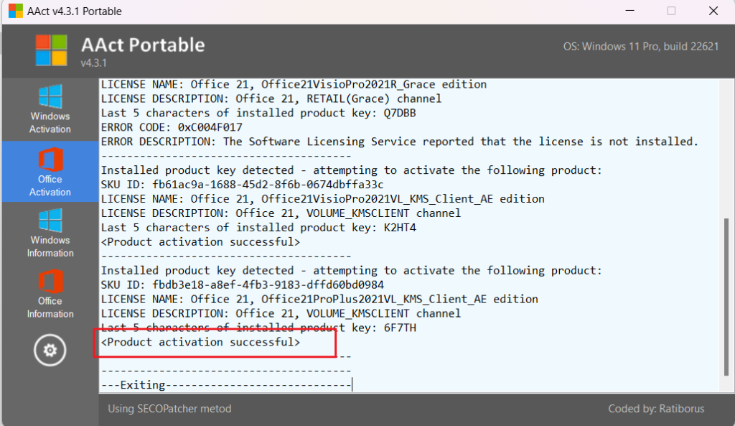735x426 pixels.
Task: Open the Windows Activation section
Action: tap(50, 109)
